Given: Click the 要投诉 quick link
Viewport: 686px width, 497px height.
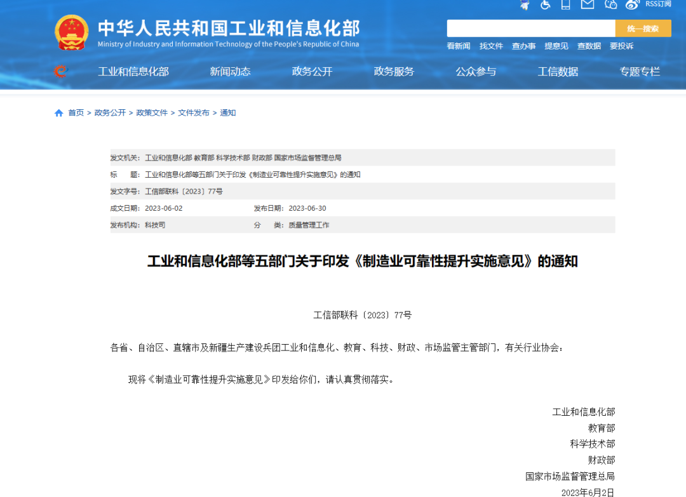Looking at the screenshot, I should click(x=621, y=46).
